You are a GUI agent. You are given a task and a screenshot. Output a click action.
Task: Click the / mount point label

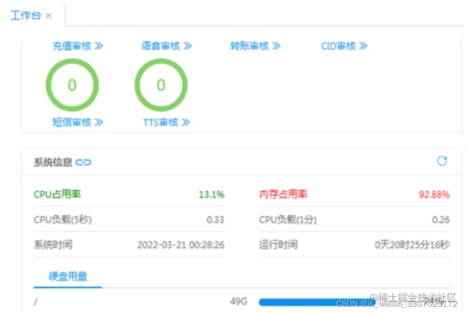35,302
